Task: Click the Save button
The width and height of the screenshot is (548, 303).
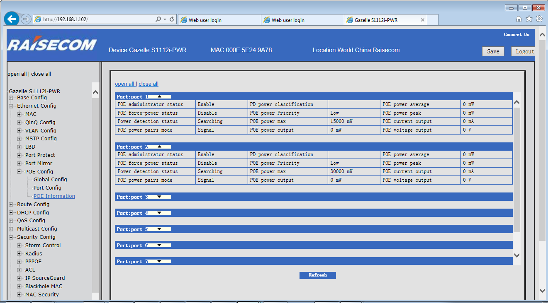Action: click(x=493, y=51)
